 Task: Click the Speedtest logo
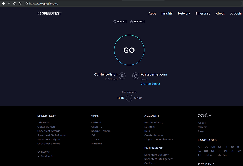pos(50,13)
